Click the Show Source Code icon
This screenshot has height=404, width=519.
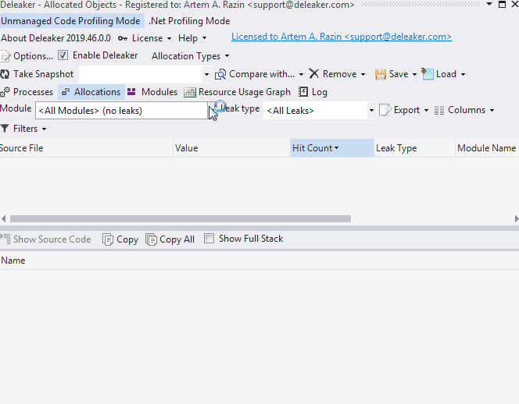click(5, 239)
